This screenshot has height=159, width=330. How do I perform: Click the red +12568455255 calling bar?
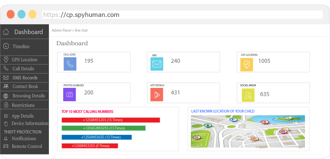[111, 120]
